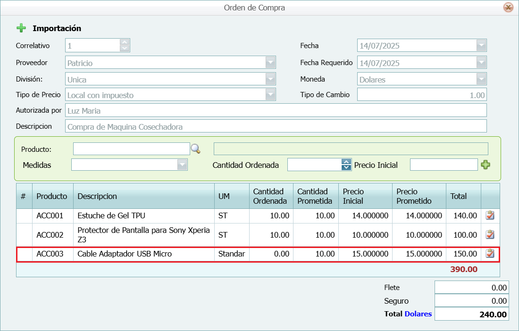Image resolution: width=519 pixels, height=331 pixels.
Task: Expand the Tipo de Precio dropdown
Action: click(270, 94)
